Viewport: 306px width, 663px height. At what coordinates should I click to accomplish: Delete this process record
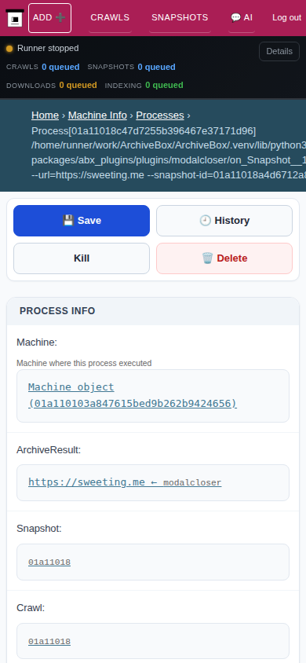pos(224,258)
